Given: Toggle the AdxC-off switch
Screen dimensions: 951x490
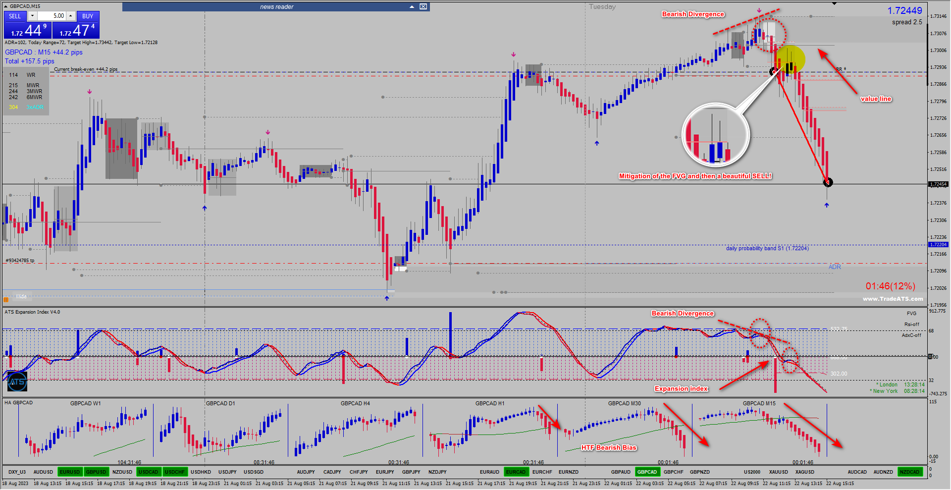Looking at the screenshot, I should 911,335.
